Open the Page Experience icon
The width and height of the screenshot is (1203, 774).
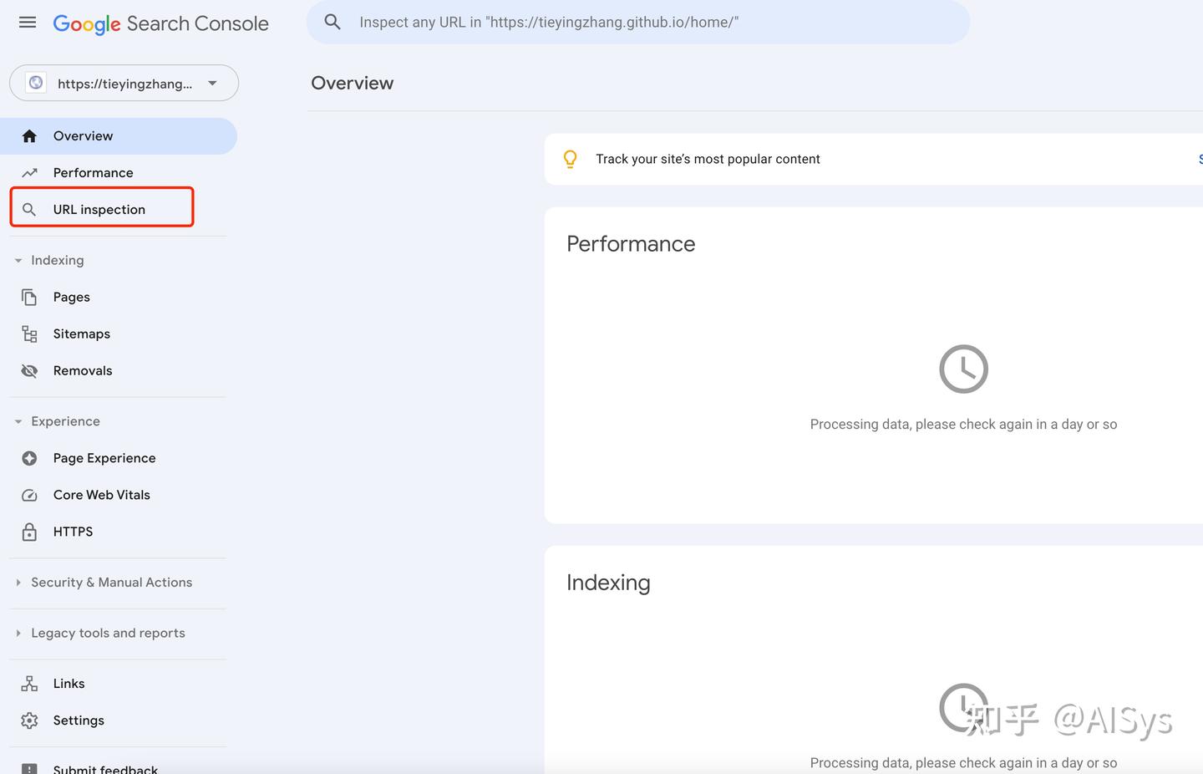(x=29, y=458)
